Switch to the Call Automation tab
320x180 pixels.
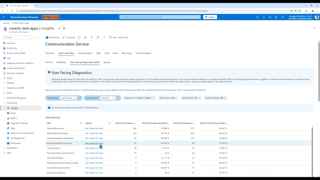[x=144, y=53]
